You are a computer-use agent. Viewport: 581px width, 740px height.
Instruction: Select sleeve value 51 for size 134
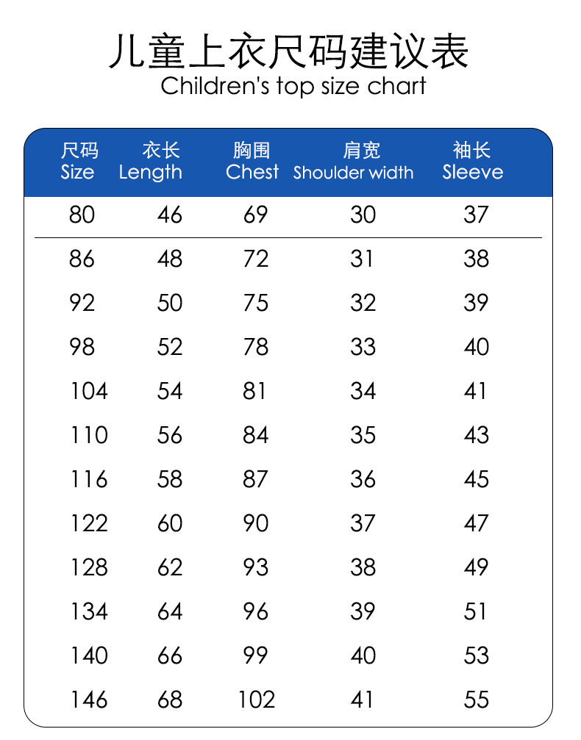[x=476, y=611]
